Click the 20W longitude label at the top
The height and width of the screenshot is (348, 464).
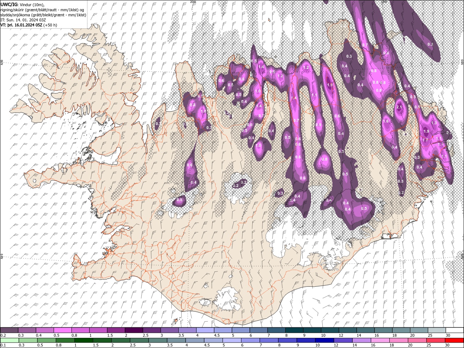coord(193,2)
